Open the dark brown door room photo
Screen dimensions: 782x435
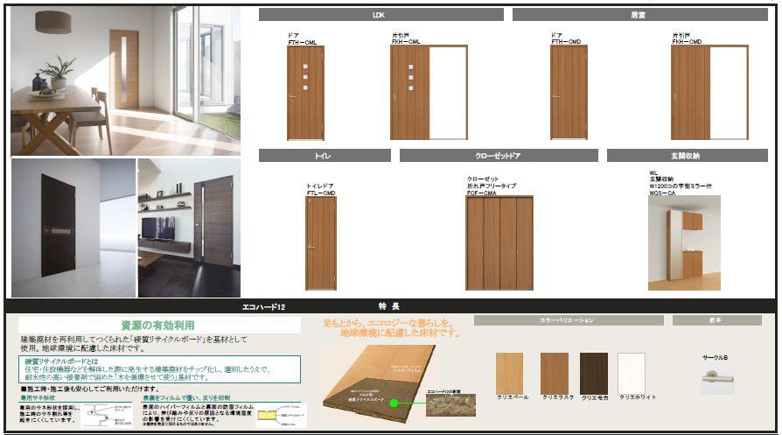[73, 228]
